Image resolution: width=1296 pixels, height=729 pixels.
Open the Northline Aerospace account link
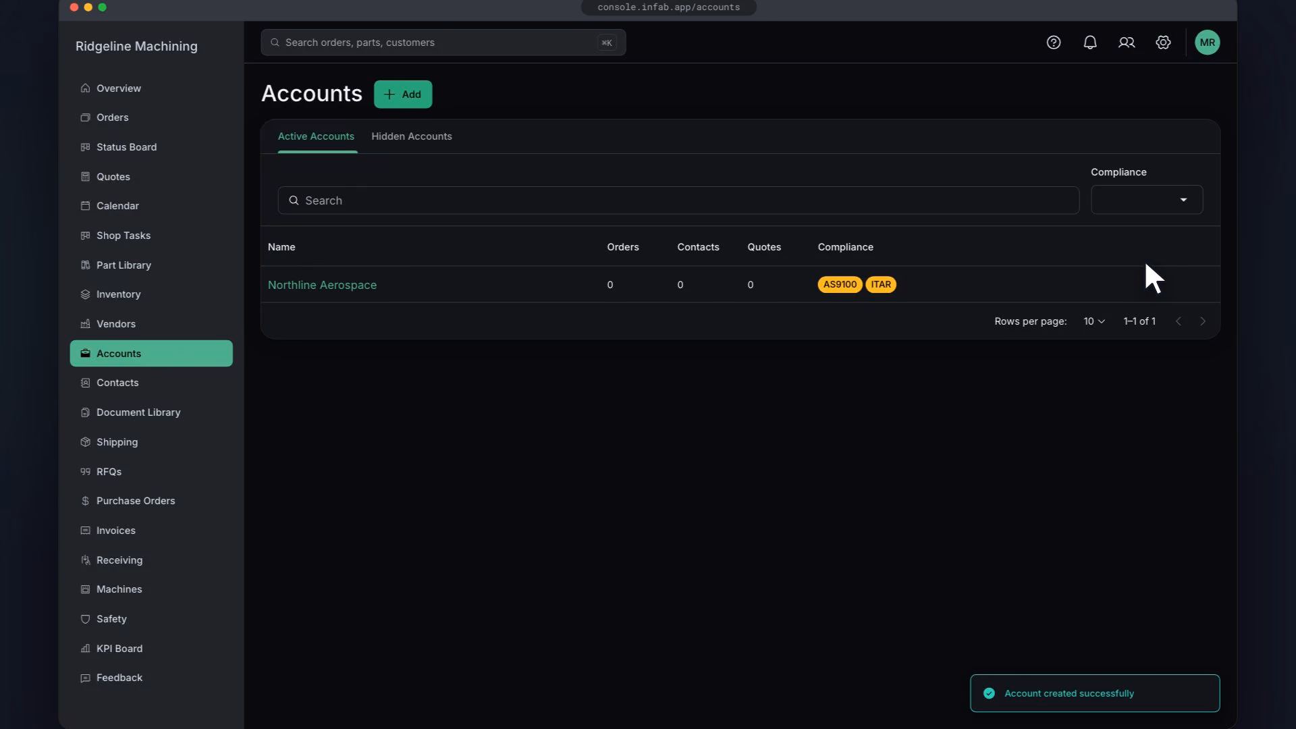click(x=322, y=285)
